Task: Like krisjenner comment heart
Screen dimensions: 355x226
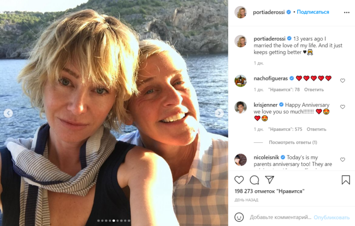Action: pos(343,107)
